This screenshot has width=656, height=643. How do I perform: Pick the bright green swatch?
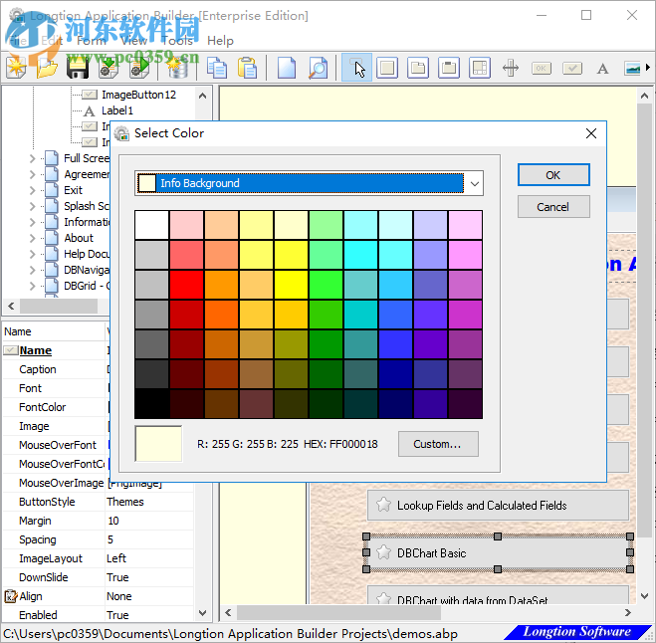[326, 285]
